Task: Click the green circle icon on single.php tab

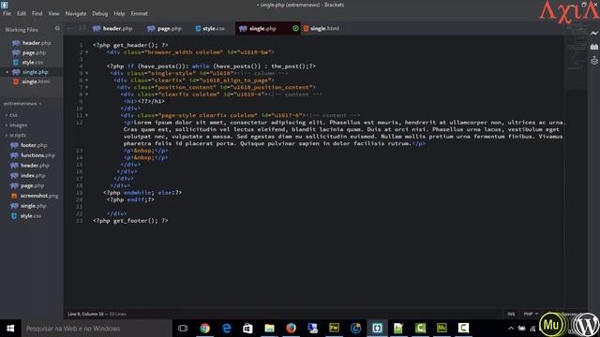Action: click(295, 28)
